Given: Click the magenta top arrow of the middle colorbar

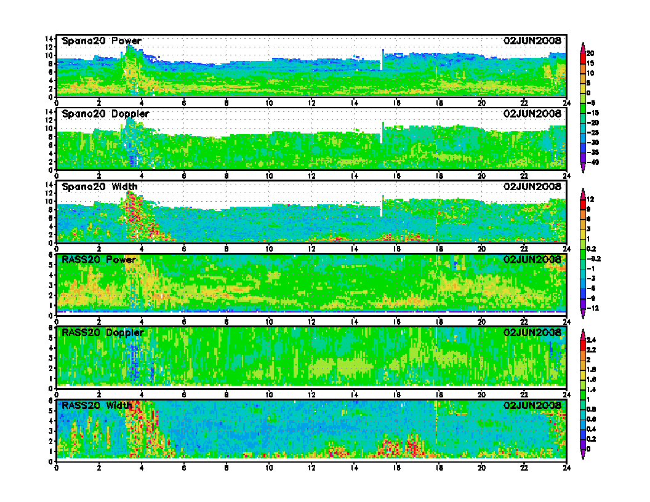Looking at the screenshot, I should click(583, 194).
